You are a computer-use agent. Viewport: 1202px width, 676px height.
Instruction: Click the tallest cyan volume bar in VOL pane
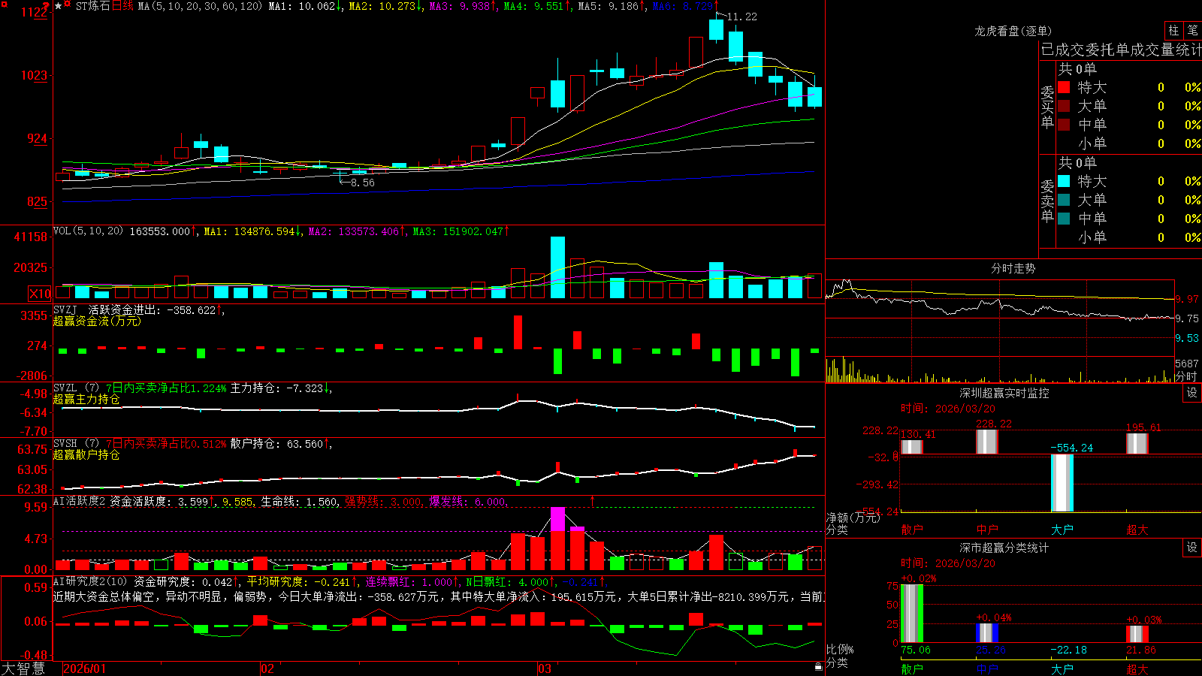click(557, 267)
